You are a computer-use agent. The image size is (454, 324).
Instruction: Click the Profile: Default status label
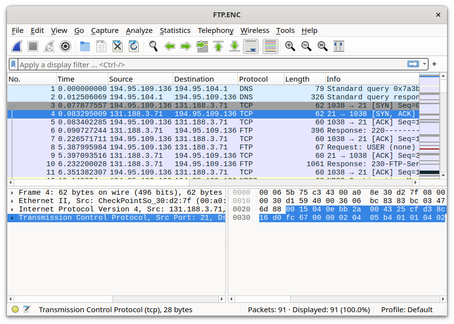click(407, 310)
